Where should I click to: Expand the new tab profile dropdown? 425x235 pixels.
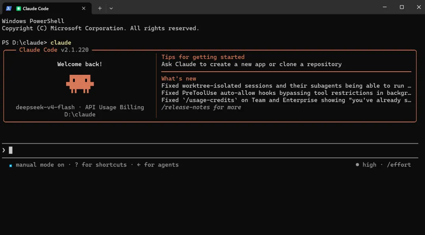[x=111, y=8]
